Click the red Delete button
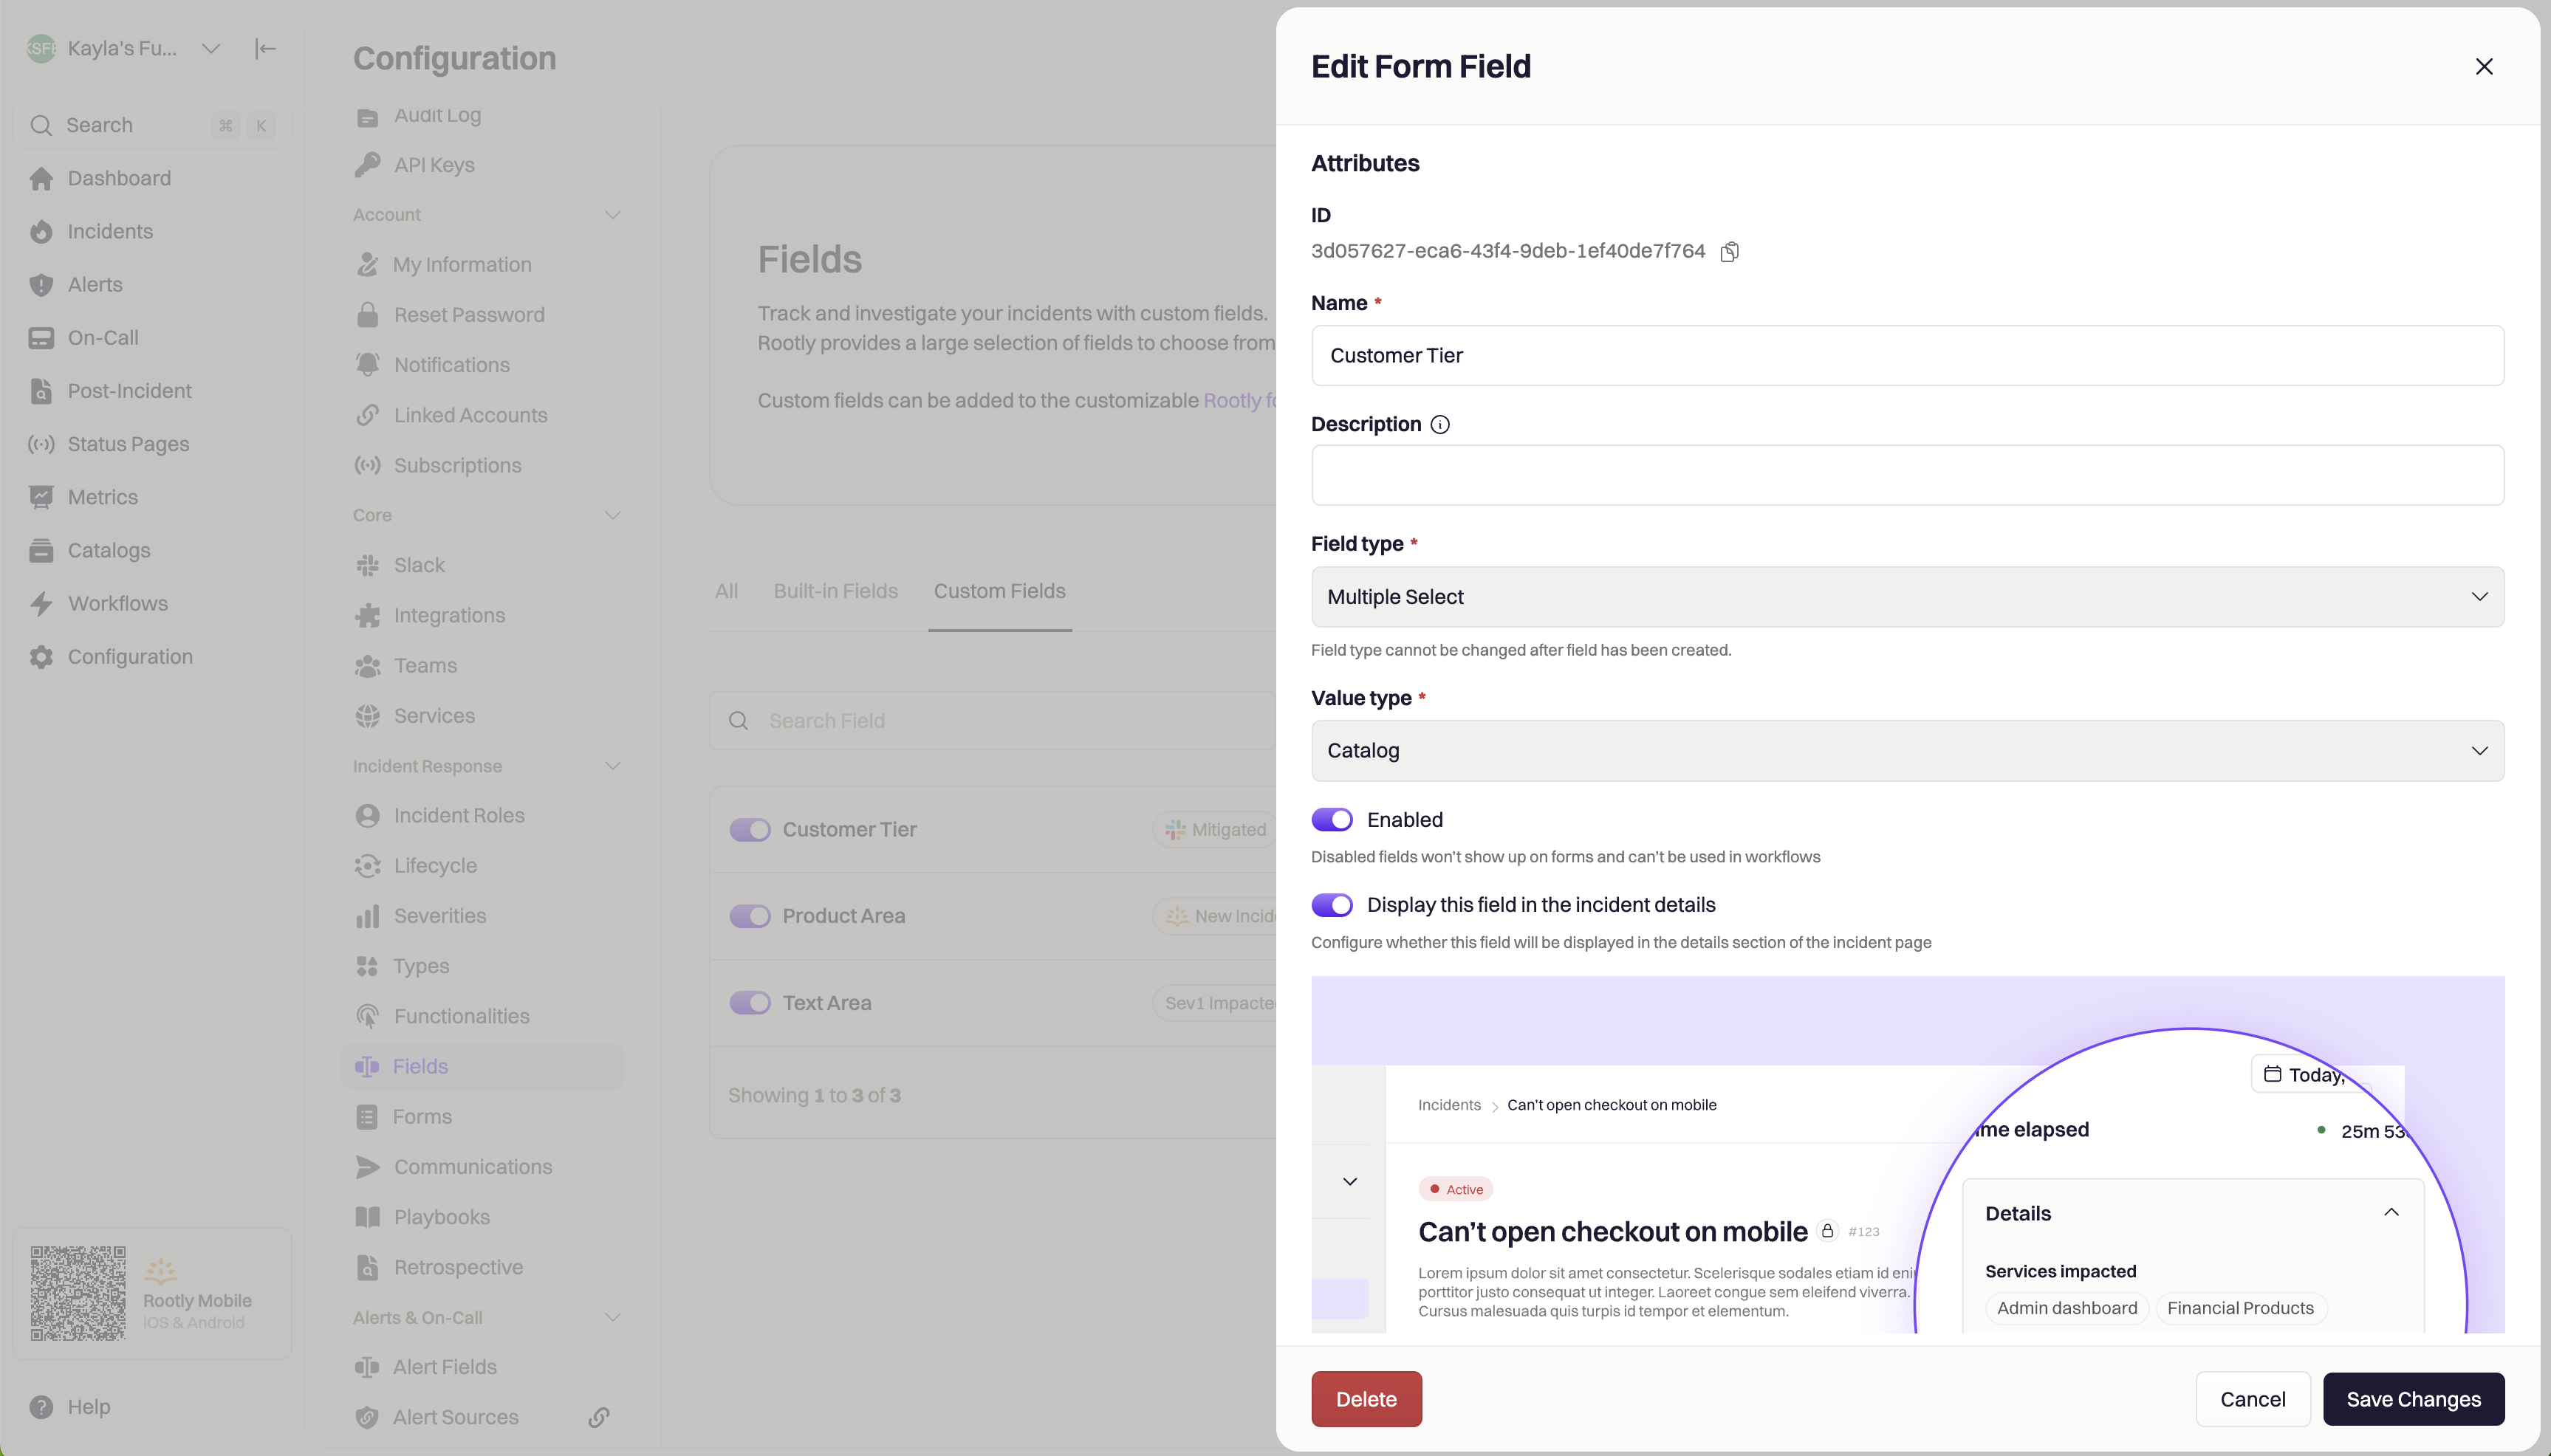The image size is (2551, 1456). pyautogui.click(x=1366, y=1399)
